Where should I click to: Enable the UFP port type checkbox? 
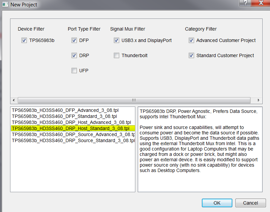click(x=74, y=71)
